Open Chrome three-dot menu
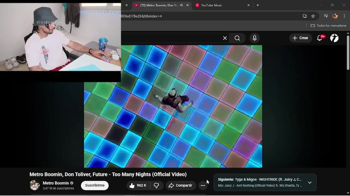 tap(345, 16)
